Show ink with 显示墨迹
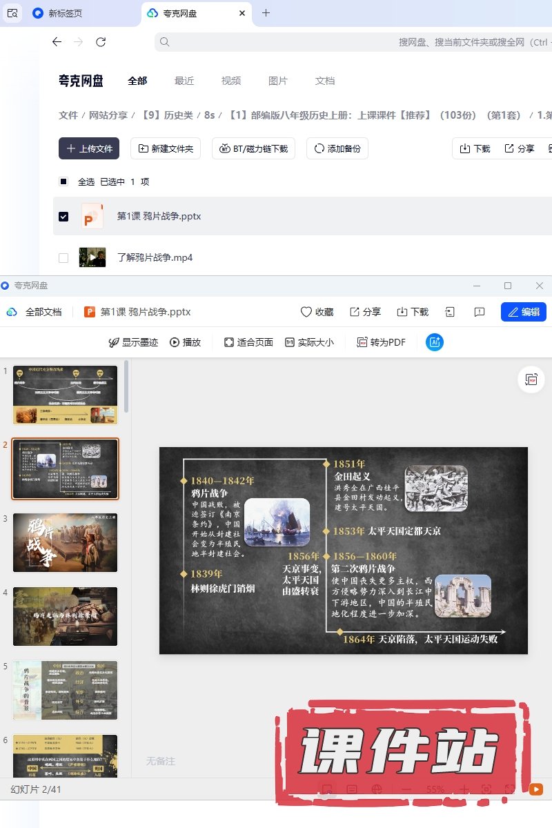 pyautogui.click(x=133, y=342)
